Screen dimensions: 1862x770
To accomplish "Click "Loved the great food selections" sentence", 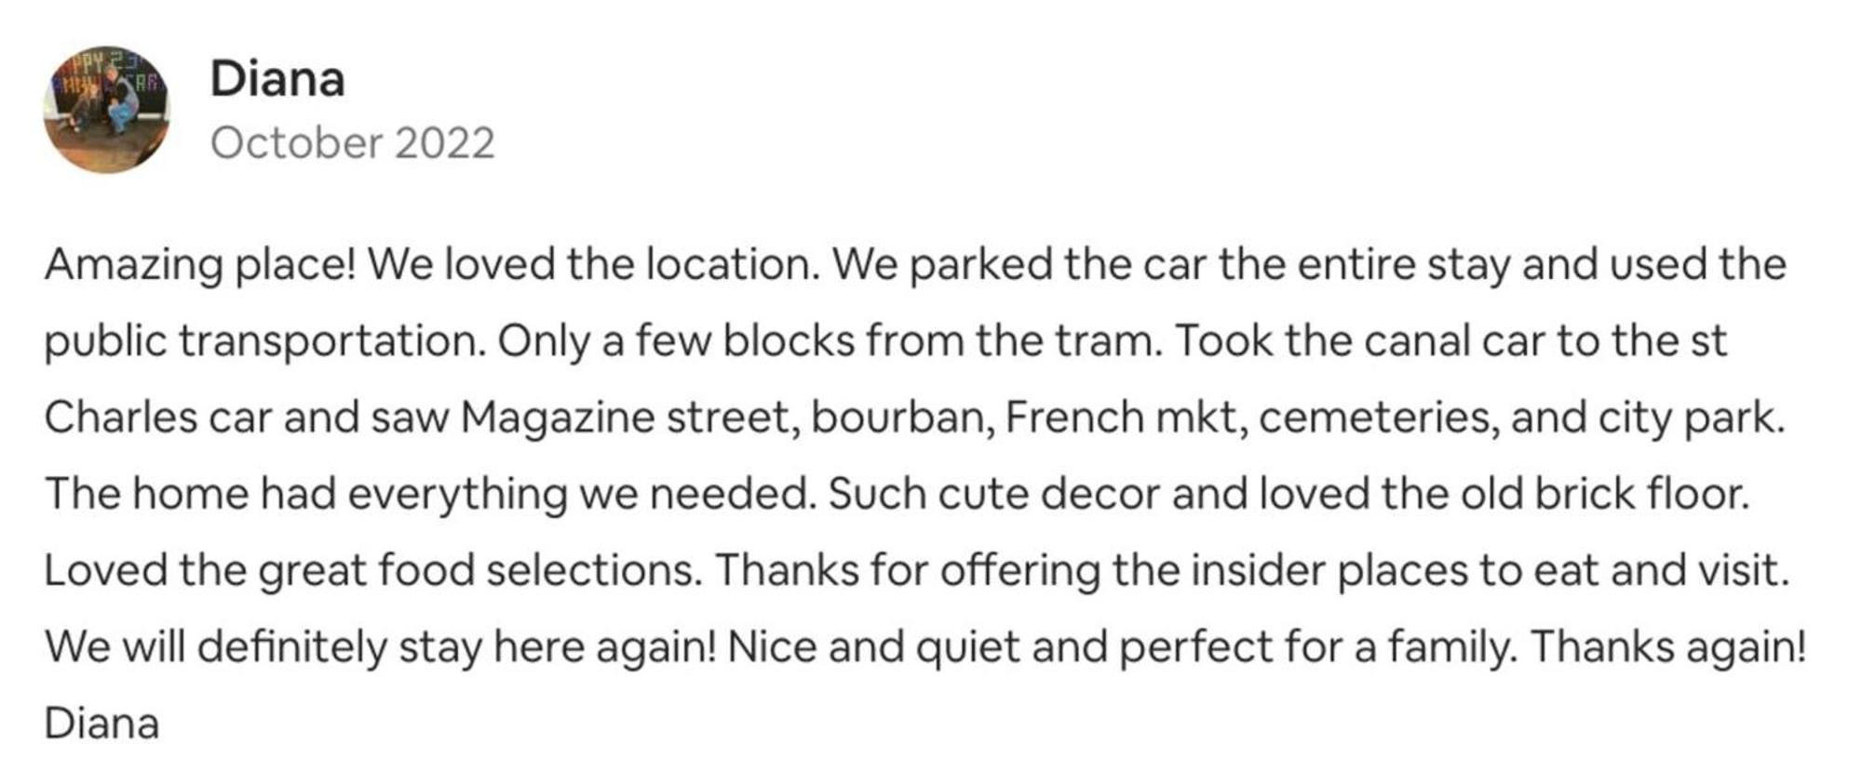I will point(372,570).
